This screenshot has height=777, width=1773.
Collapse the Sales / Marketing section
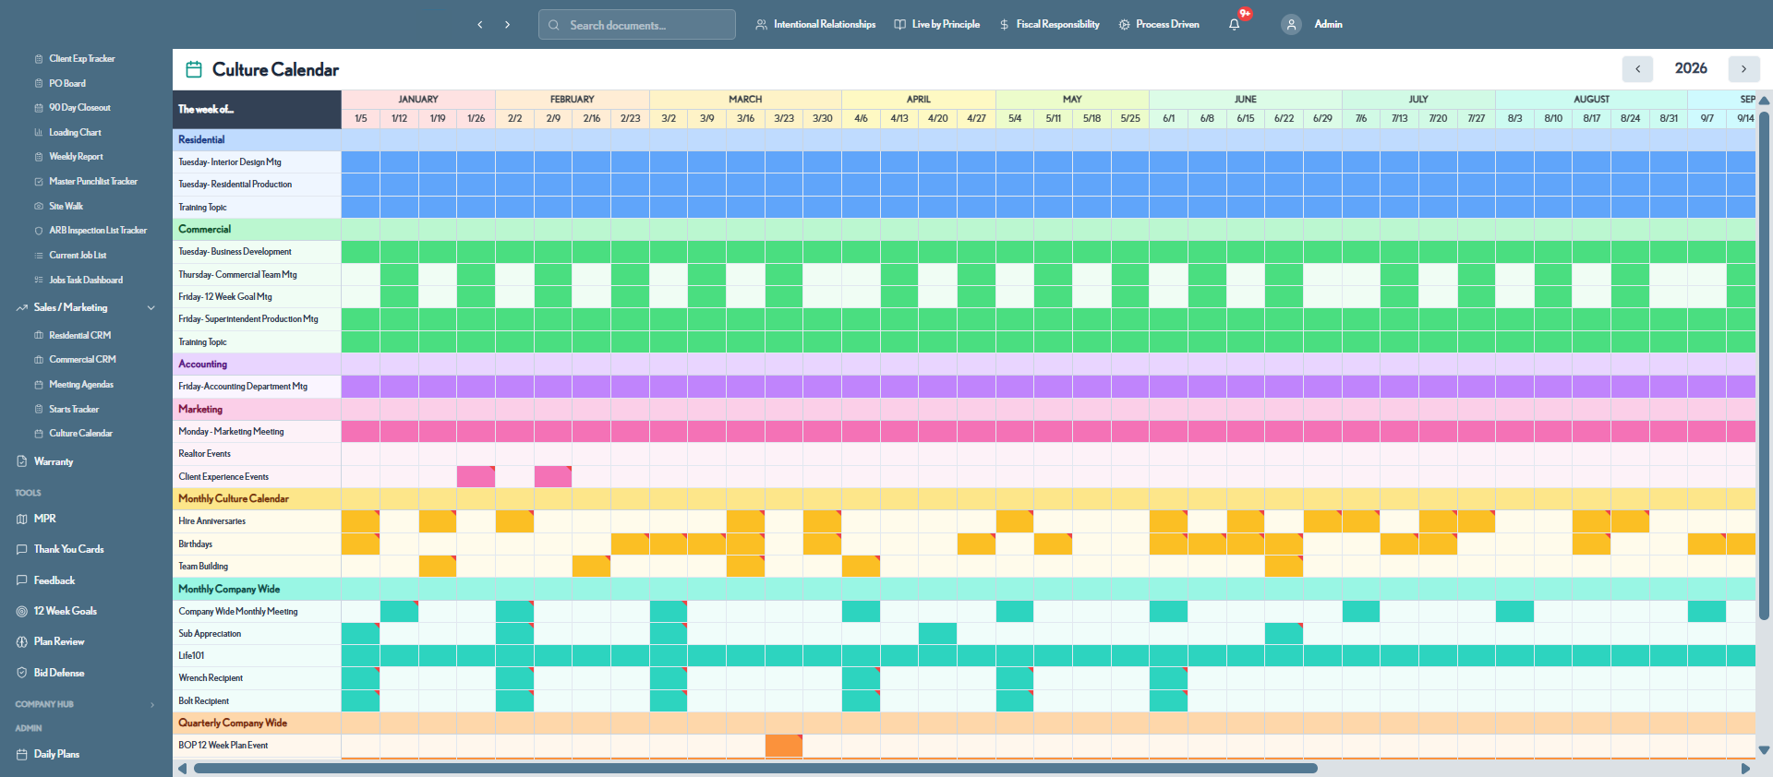pos(151,308)
